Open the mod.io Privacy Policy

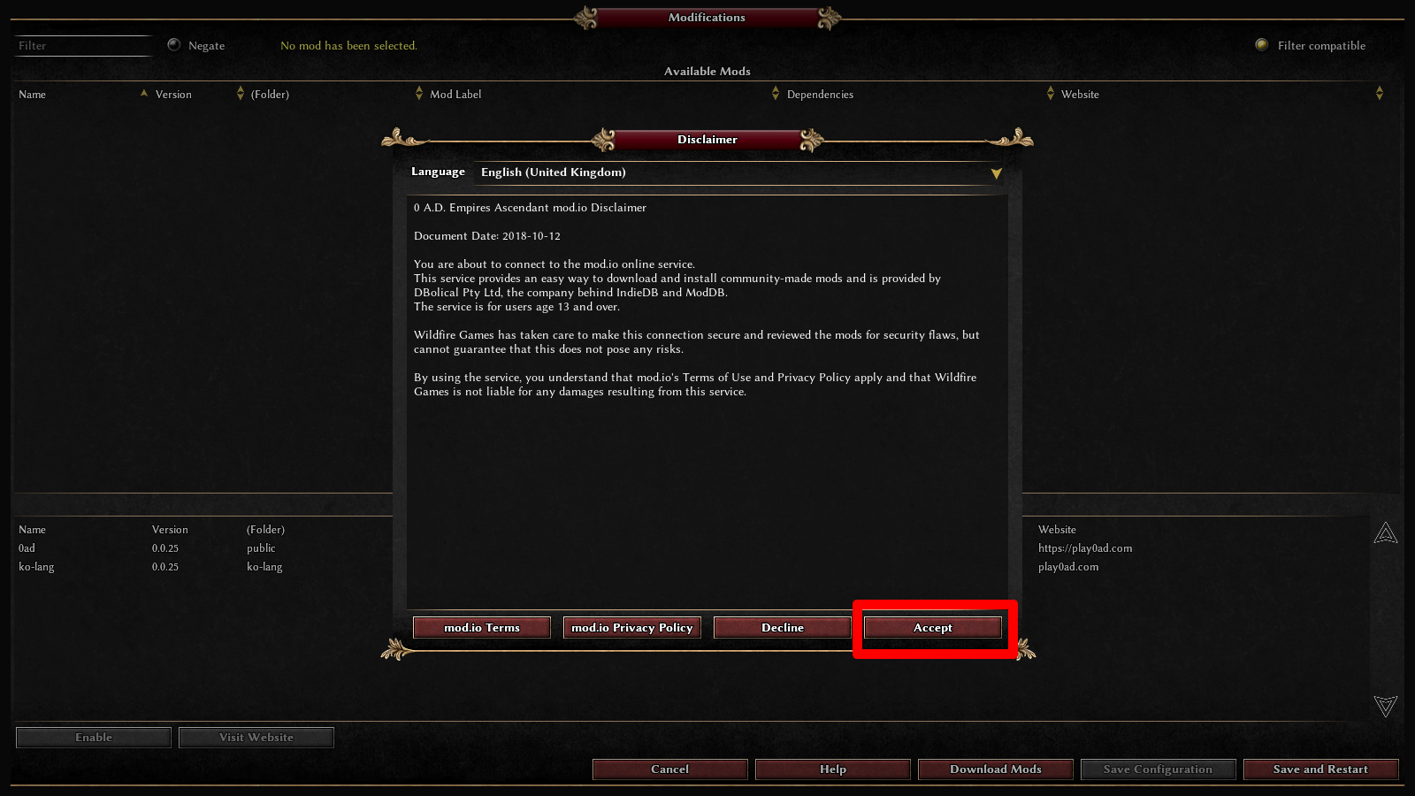pos(632,627)
